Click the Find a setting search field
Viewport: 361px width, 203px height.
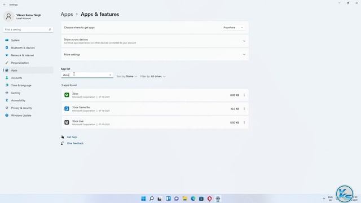[28, 30]
